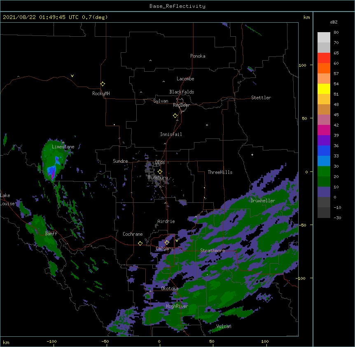Click the Lacombe city label
The image size is (355, 347).
[x=185, y=79]
